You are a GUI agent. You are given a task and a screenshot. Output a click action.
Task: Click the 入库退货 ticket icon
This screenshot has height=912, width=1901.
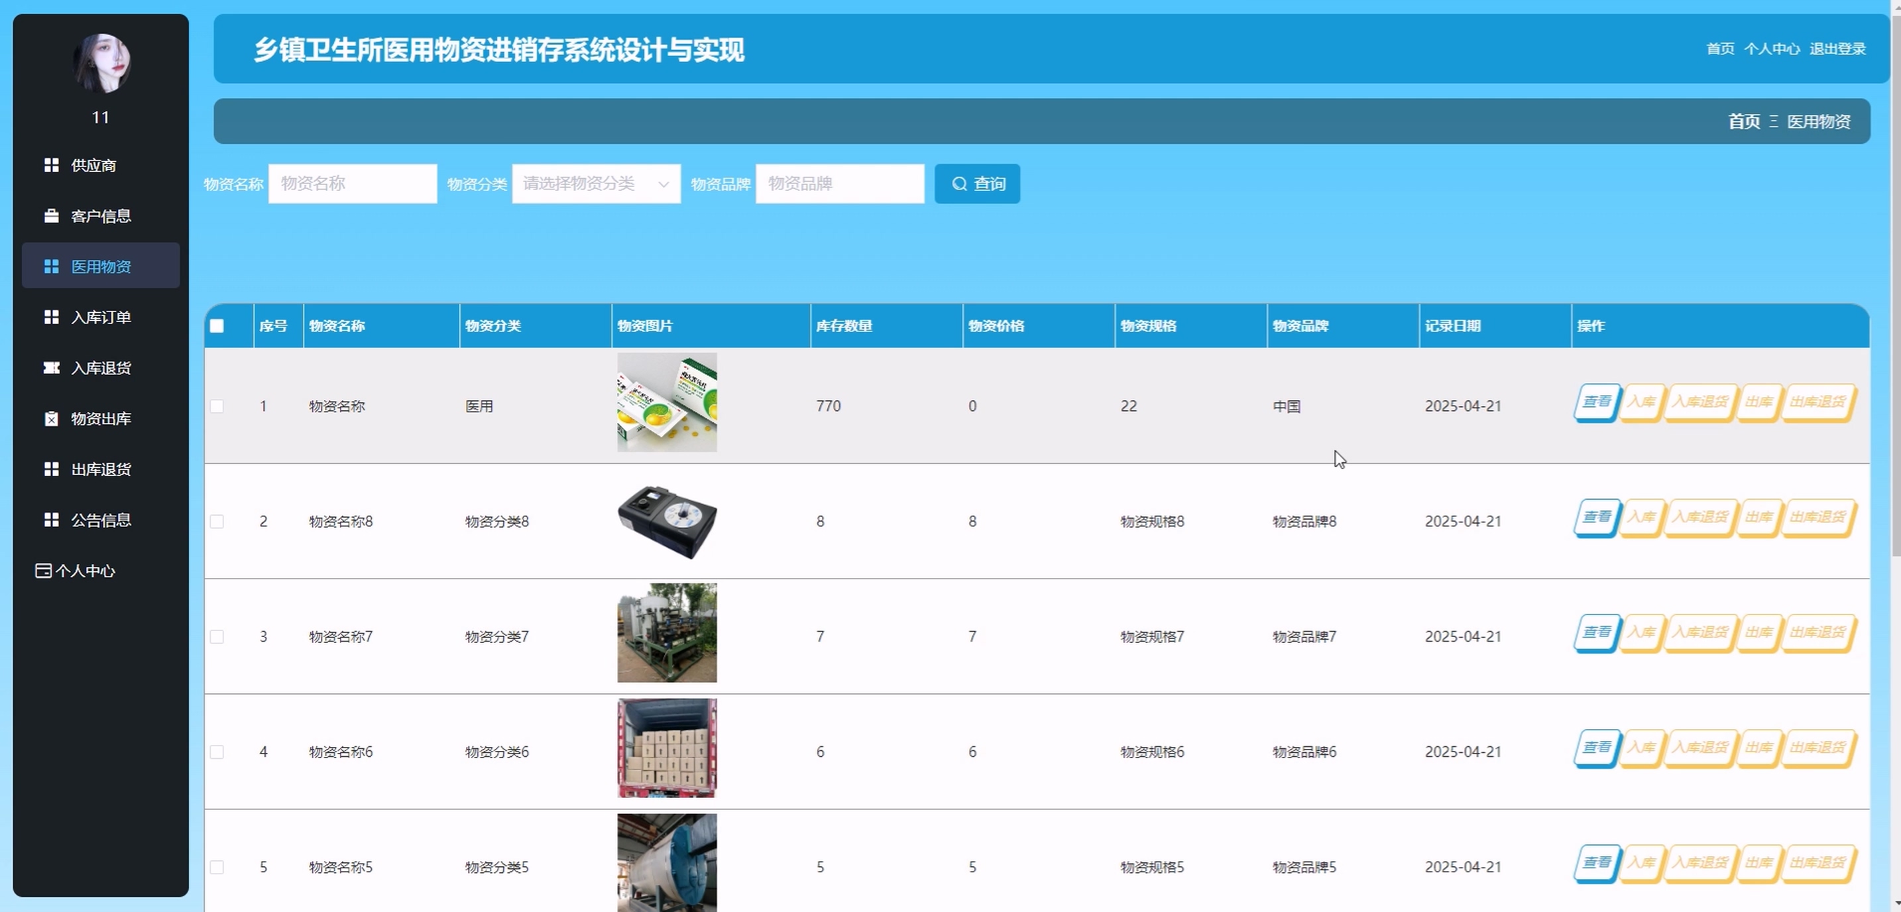51,367
